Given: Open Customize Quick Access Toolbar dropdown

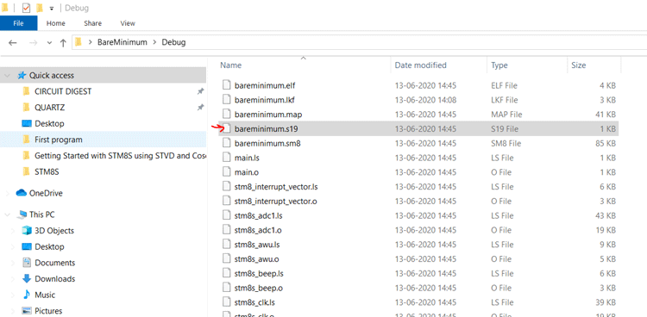Looking at the screenshot, I should [x=52, y=9].
